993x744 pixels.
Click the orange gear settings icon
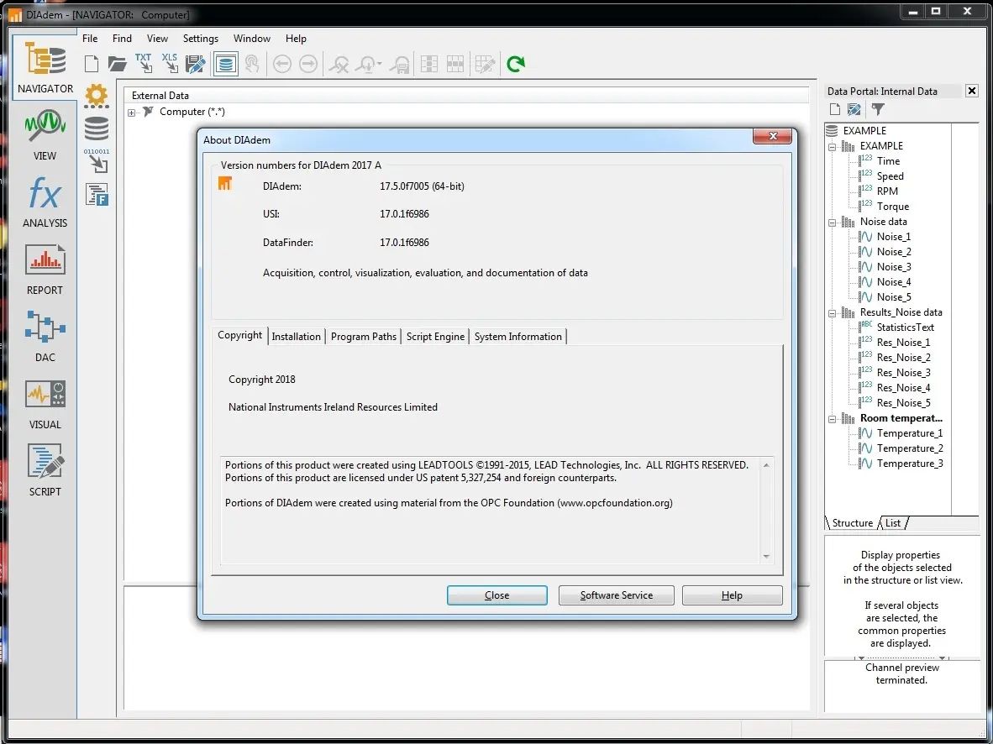coord(97,96)
